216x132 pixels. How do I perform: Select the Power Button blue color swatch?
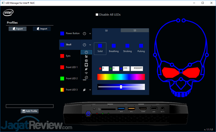click(62, 34)
